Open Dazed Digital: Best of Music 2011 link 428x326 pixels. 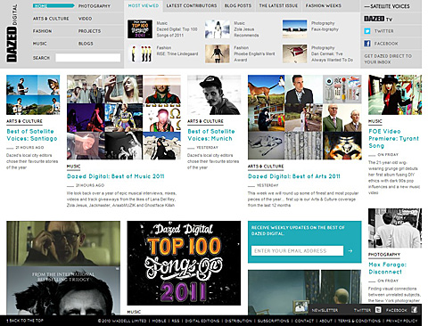[x=116, y=176]
